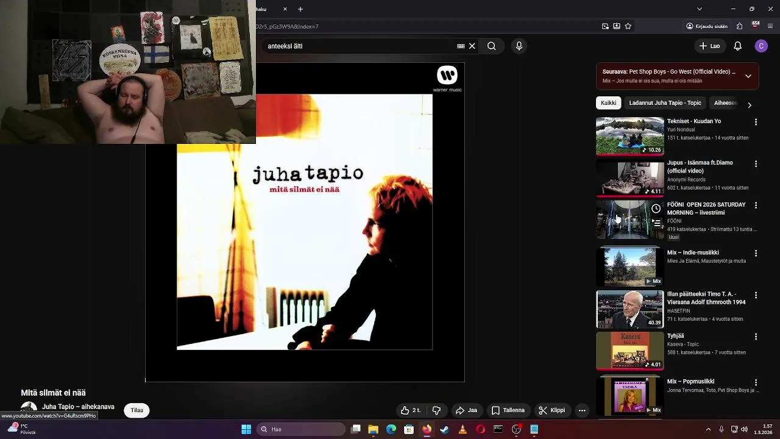Add FÖÖNI video to queue icon
Image resolution: width=780 pixels, height=439 pixels.
coord(656,223)
